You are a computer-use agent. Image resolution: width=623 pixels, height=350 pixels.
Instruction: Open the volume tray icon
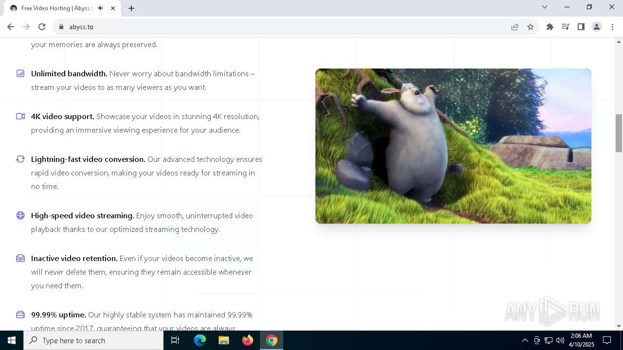pyautogui.click(x=560, y=340)
